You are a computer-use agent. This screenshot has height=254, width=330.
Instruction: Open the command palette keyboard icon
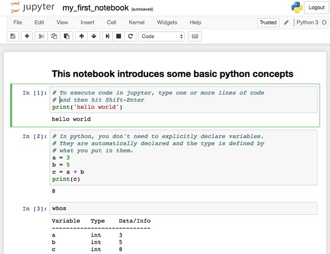(194, 36)
